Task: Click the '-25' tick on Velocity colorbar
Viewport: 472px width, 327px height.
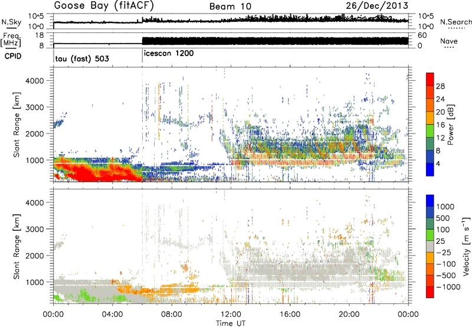Action: click(444, 252)
